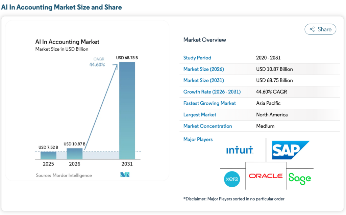Click the 'Major Players' label

198,139
